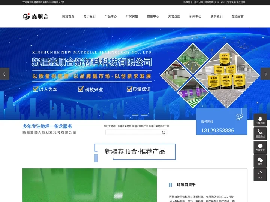Open the 案例中心 menu item

point(153,16)
